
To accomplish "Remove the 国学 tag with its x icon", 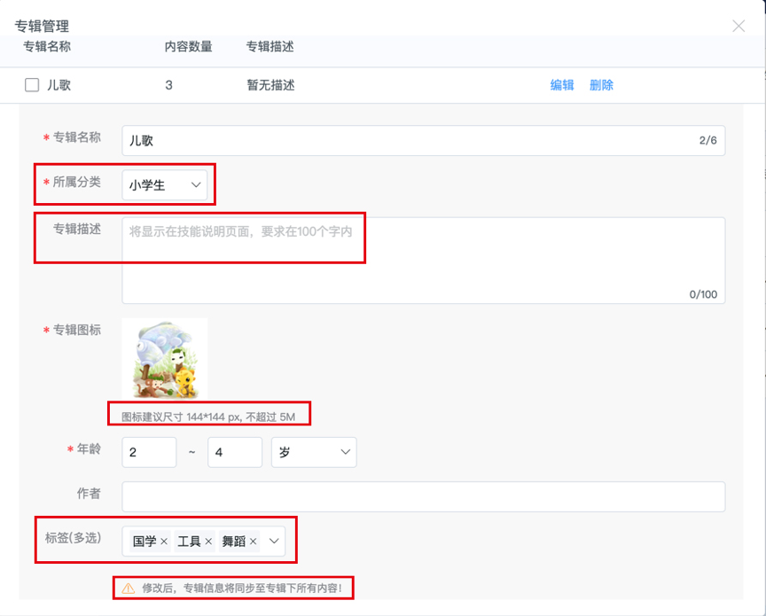I will [x=164, y=542].
